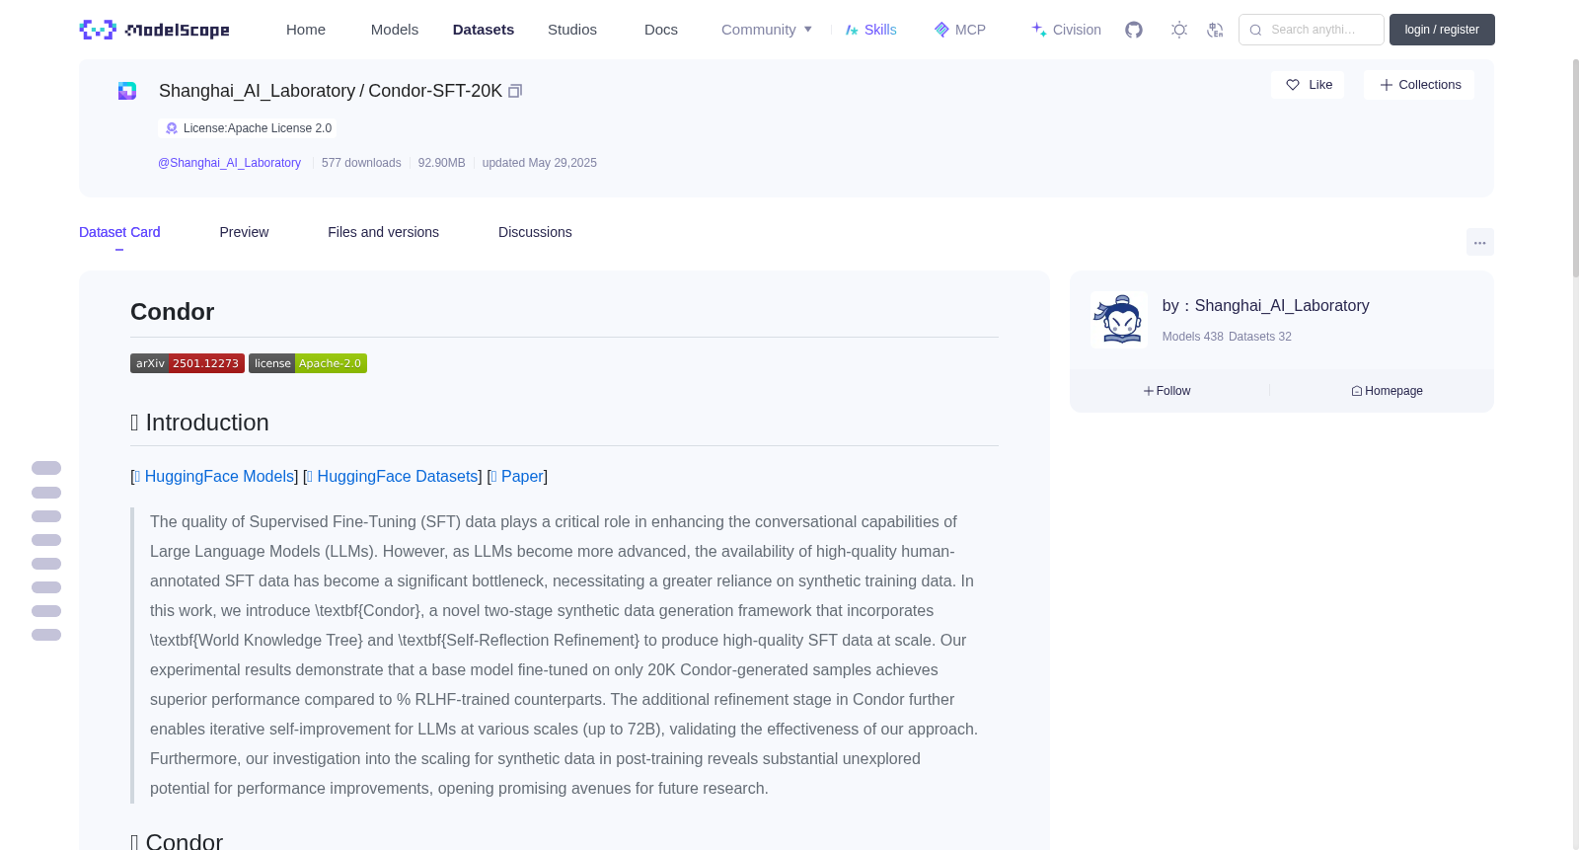Click the Shanghai_AI_Laboratory dataset avatar icon
The image size is (1579, 850).
pos(127,91)
